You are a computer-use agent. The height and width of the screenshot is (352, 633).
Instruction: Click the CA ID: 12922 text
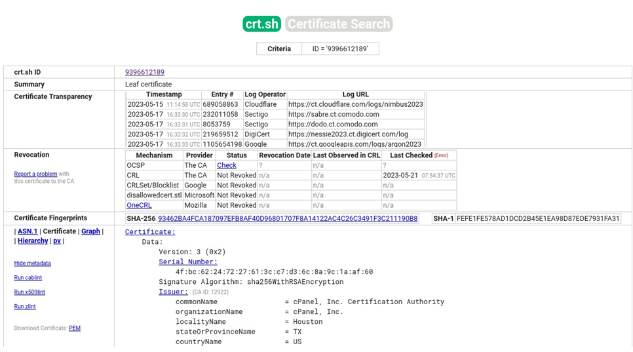[x=210, y=292]
